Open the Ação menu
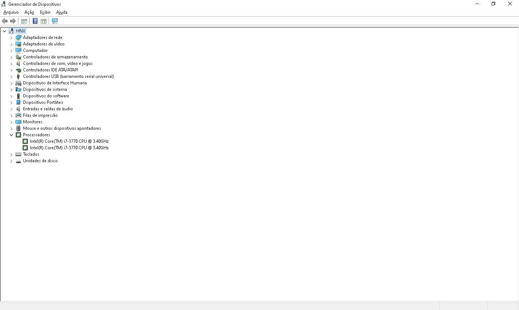This screenshot has width=519, height=310. pos(29,12)
